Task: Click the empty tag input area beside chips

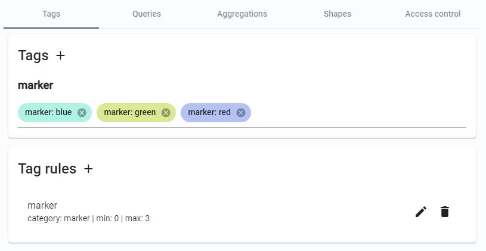Action: [358, 113]
